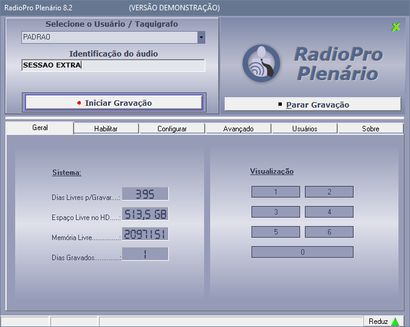This screenshot has height=327, width=410.
Task: Click the audio identification field 'SESSAO EXTRA'
Action: click(x=113, y=66)
